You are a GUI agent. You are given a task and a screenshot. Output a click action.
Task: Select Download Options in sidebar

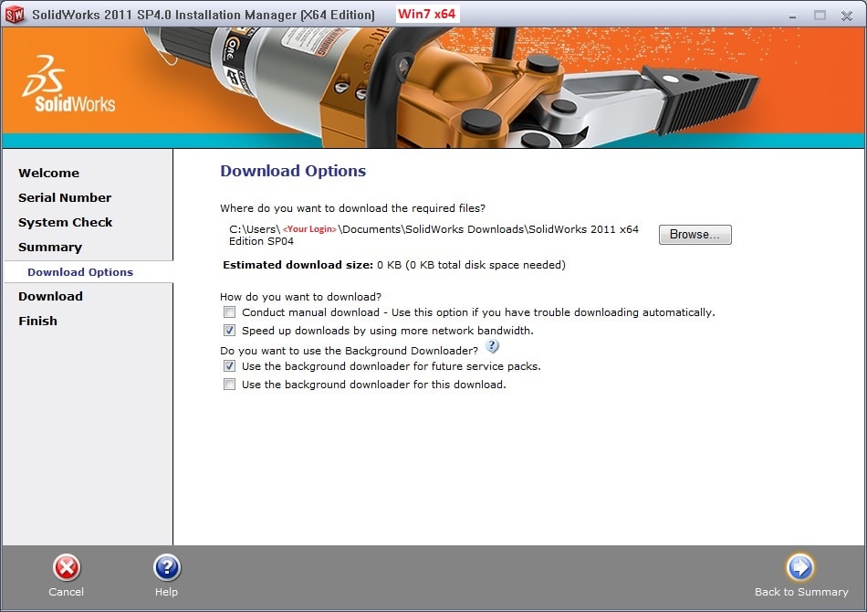pos(80,272)
